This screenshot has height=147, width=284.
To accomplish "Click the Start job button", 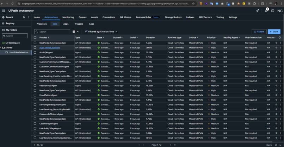I will [274, 32].
